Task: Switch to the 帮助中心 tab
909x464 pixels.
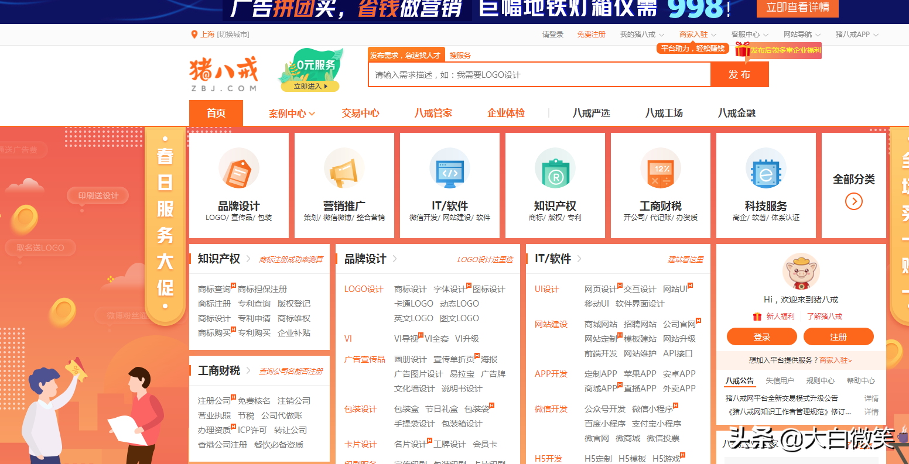Action: tap(860, 380)
